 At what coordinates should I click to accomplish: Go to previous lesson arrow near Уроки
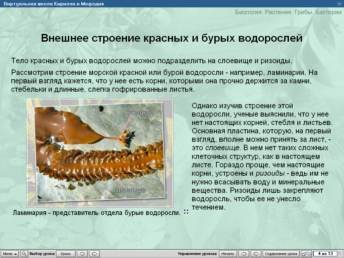coord(82,254)
